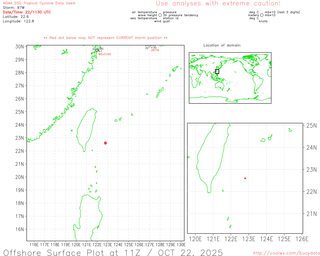The height and width of the screenshot is (256, 320).
Task: Click the red storm dot on main map
Action: 105,143
